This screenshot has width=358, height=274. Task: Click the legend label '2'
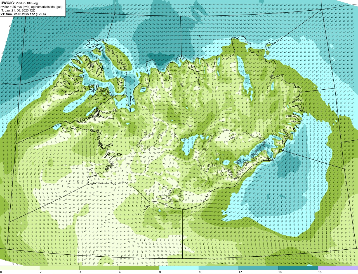[41, 272]
